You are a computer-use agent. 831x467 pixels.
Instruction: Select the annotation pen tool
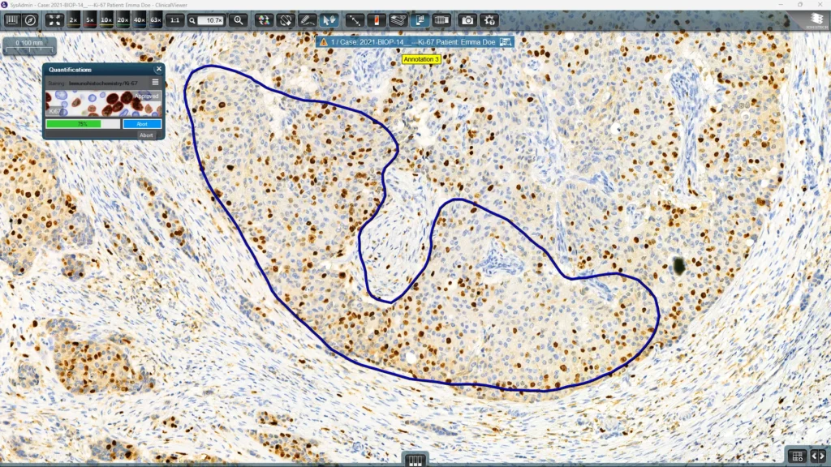click(307, 20)
